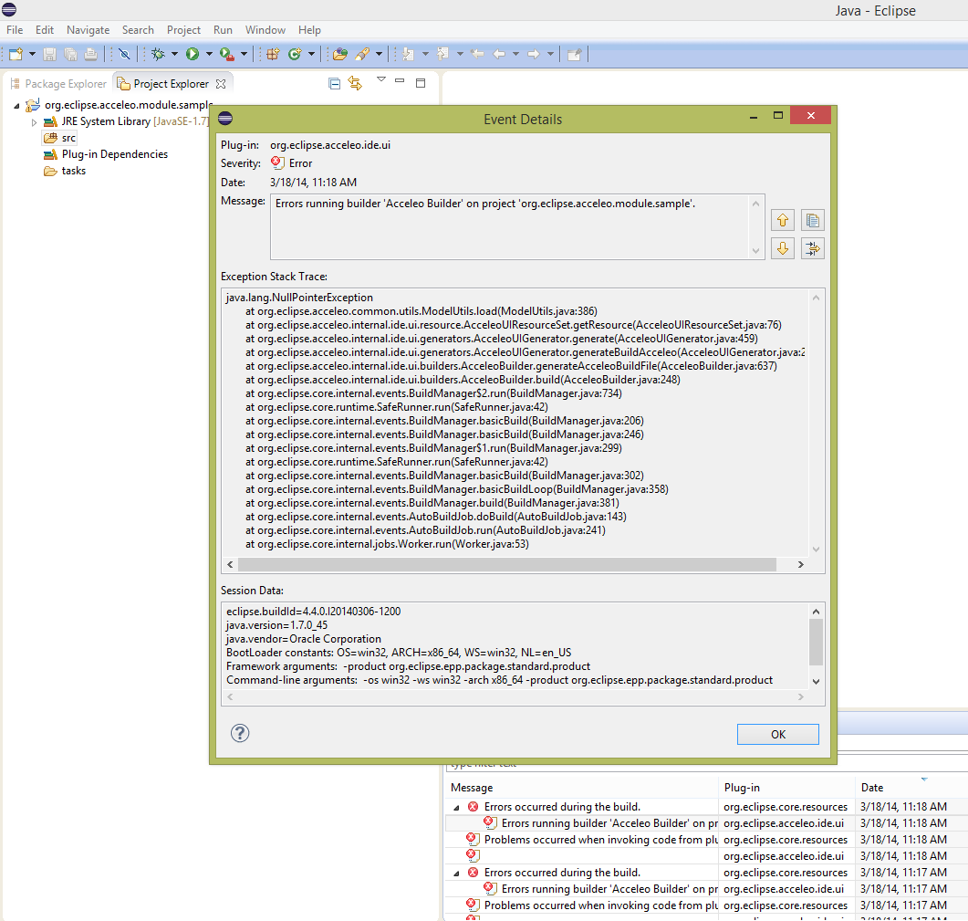The width and height of the screenshot is (968, 921).
Task: Click the Back navigation arrow icon
Action: tap(499, 55)
